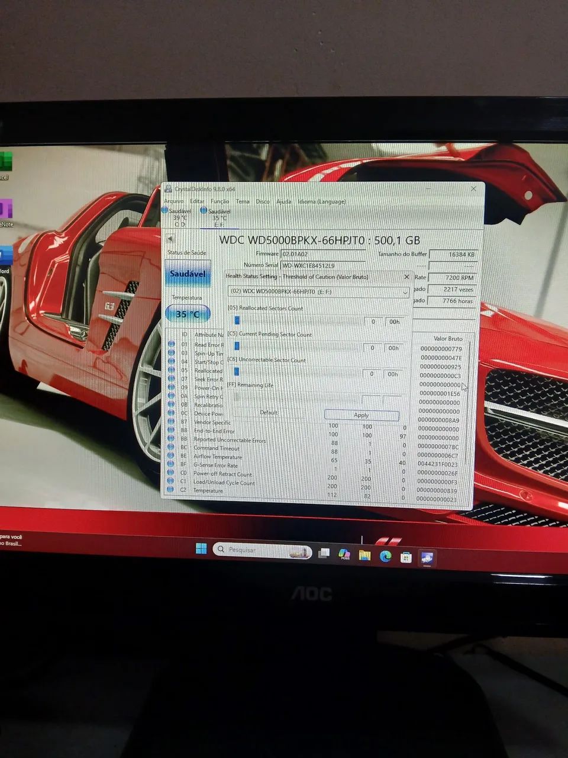
Task: Close the Health Status Setting dialog
Action: (406, 277)
